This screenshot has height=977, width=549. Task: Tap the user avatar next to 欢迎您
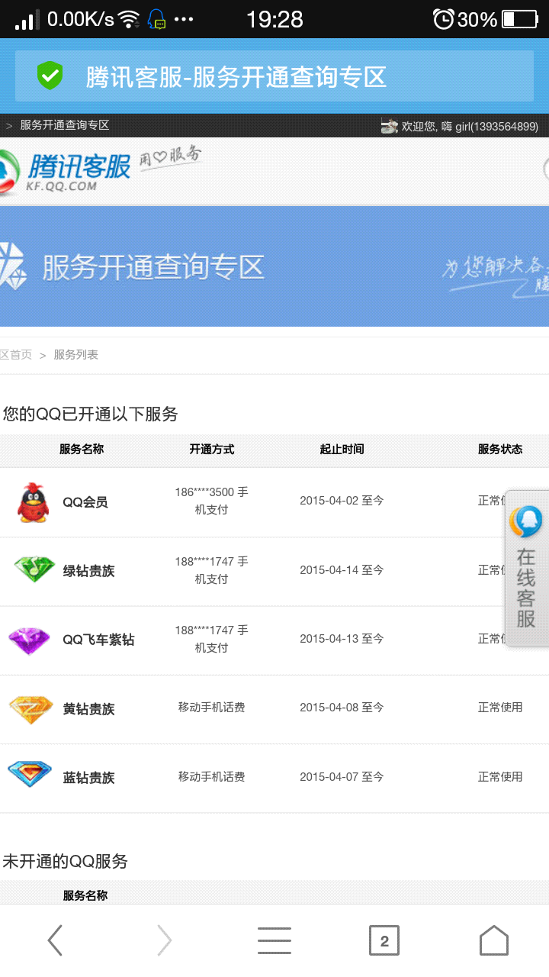pos(390,126)
